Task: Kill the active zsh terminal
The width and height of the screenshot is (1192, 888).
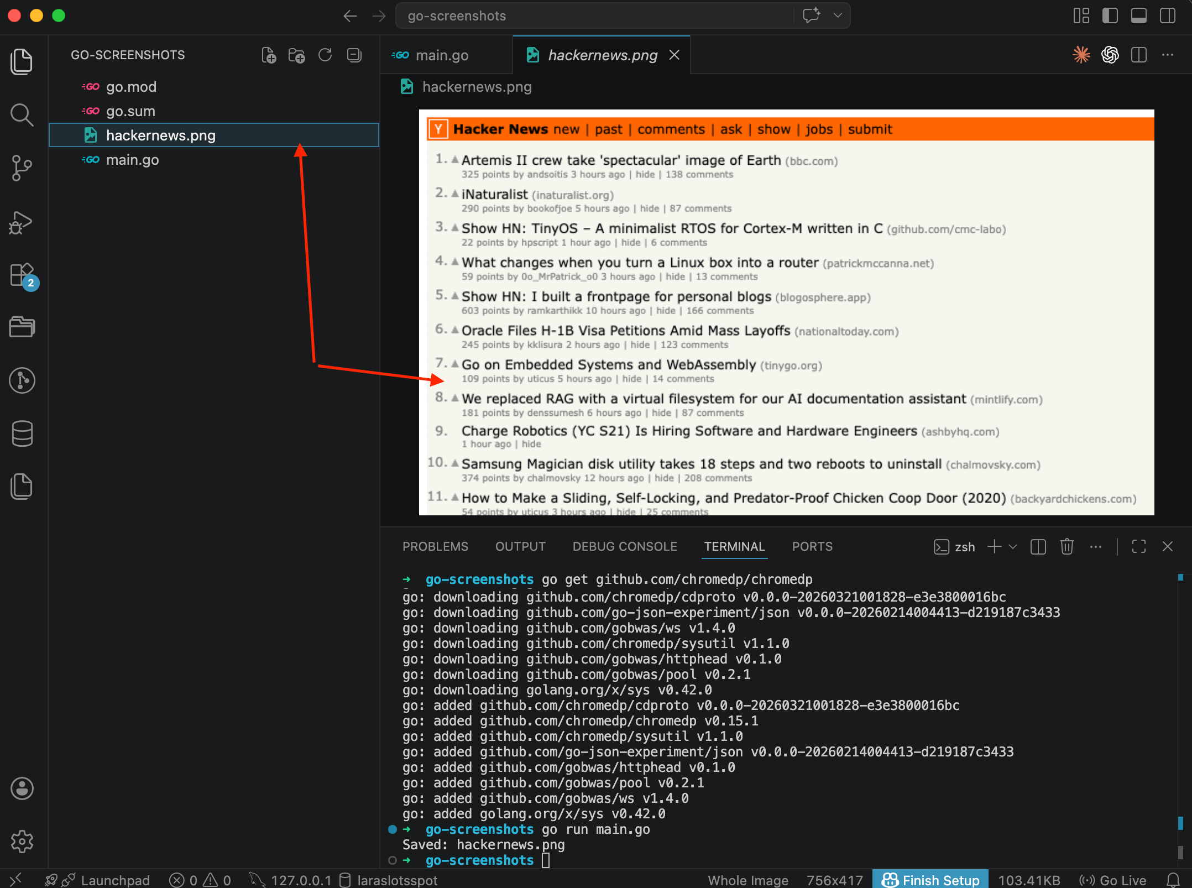Action: (x=1066, y=546)
